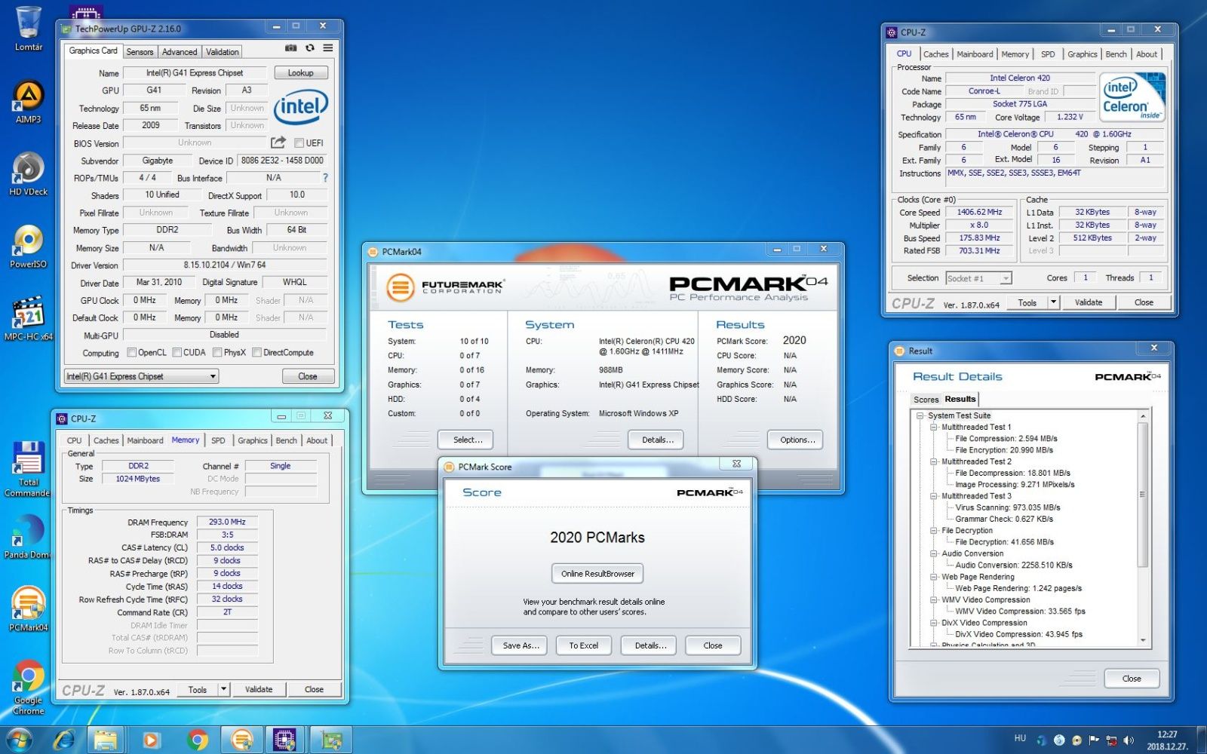Open the PowerISO desktop icon
1207x754 pixels.
29,247
